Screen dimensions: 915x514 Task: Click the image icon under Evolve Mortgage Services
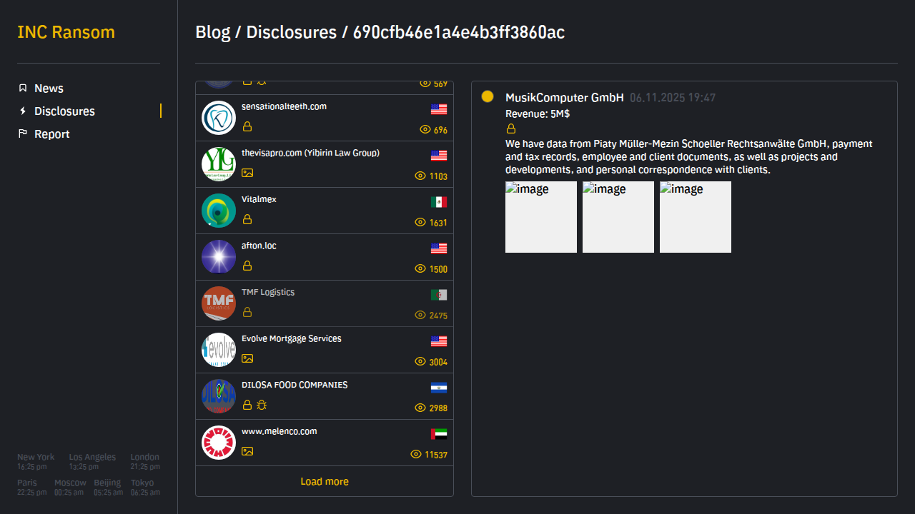coord(247,358)
